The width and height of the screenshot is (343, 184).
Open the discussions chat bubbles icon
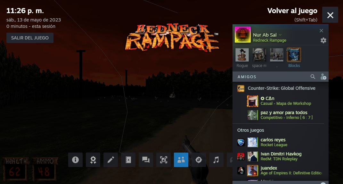tap(146, 160)
